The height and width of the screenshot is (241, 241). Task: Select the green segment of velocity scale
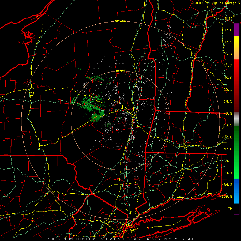(x=236, y=152)
